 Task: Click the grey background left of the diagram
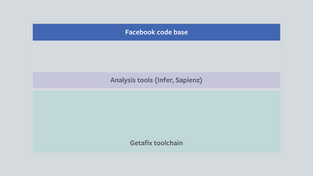point(15,88)
